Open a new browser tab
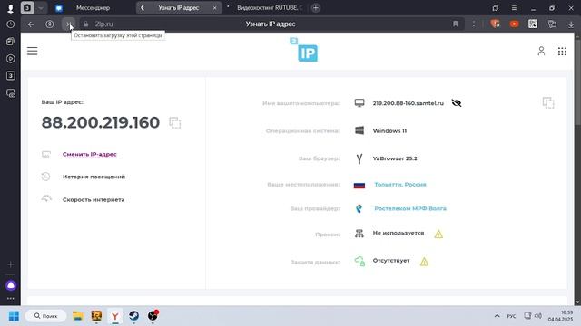581x326 pixels. pos(316,8)
